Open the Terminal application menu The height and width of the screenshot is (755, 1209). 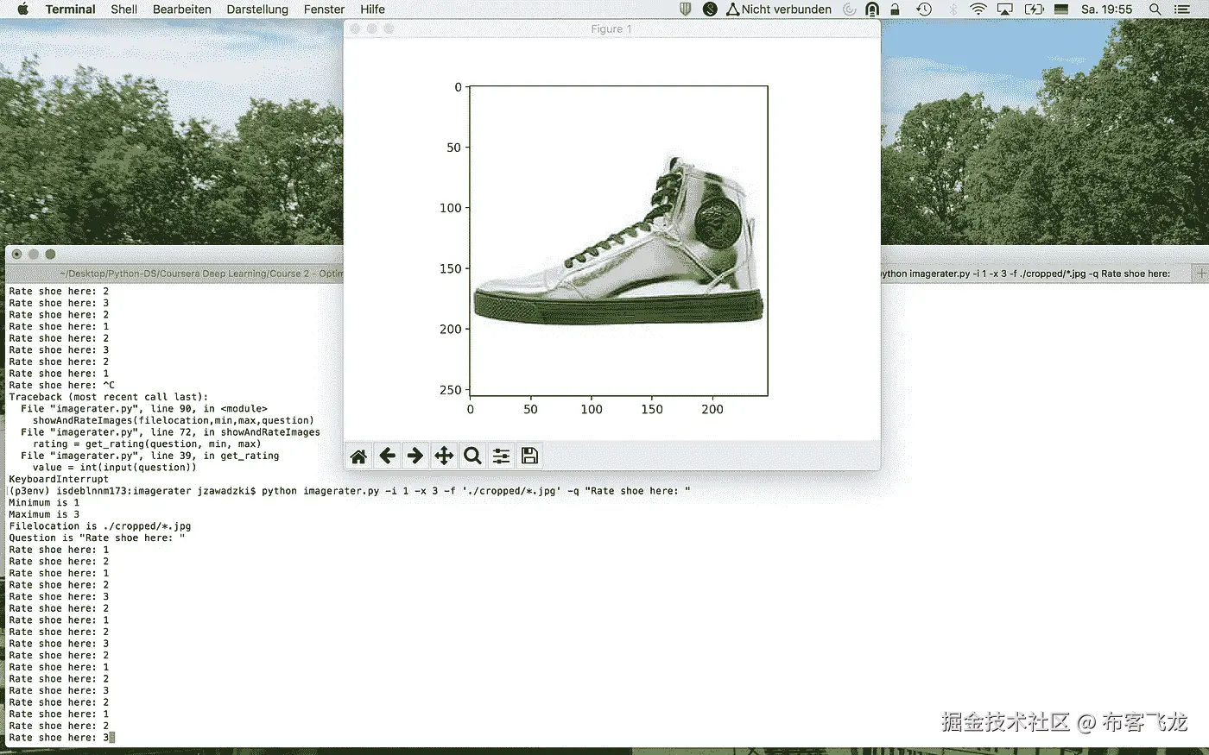click(x=70, y=9)
